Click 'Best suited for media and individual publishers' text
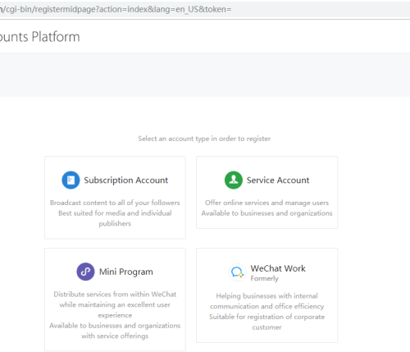 pyautogui.click(x=115, y=218)
